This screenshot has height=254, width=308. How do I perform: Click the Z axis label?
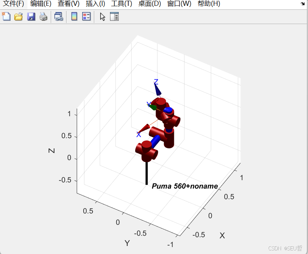pyautogui.click(x=52, y=151)
